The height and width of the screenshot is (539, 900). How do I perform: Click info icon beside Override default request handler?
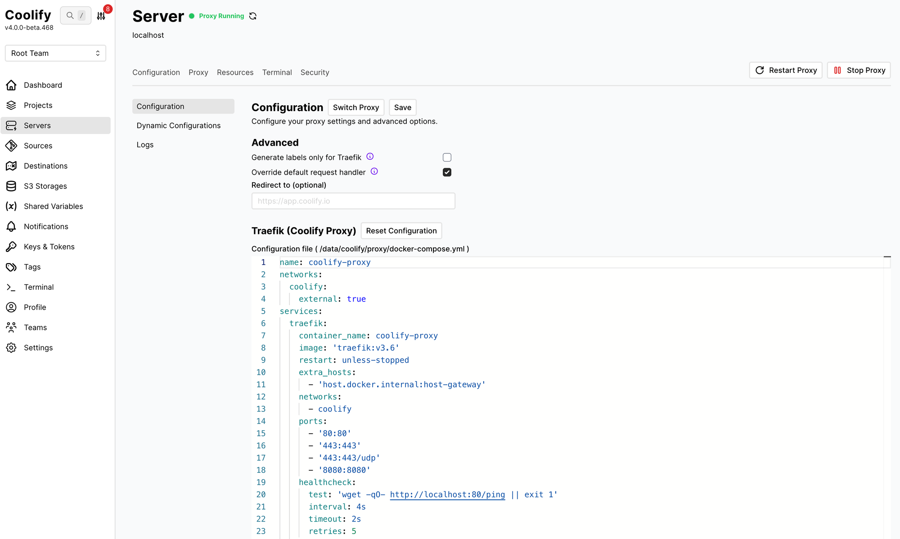(x=374, y=171)
